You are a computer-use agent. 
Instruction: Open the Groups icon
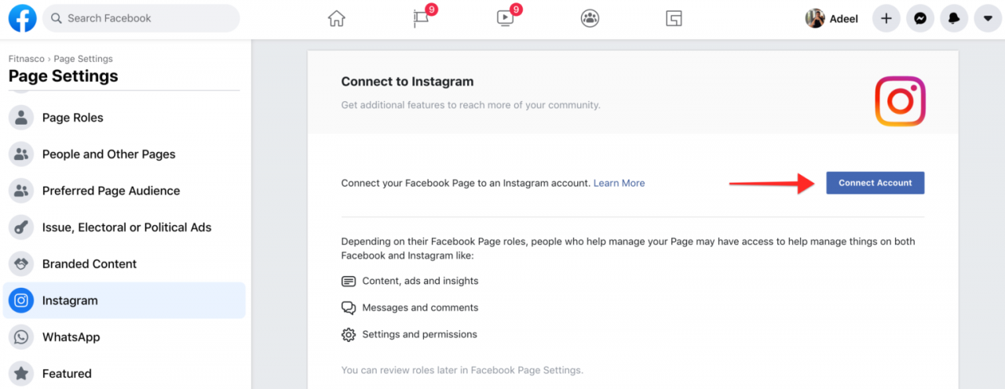point(590,19)
